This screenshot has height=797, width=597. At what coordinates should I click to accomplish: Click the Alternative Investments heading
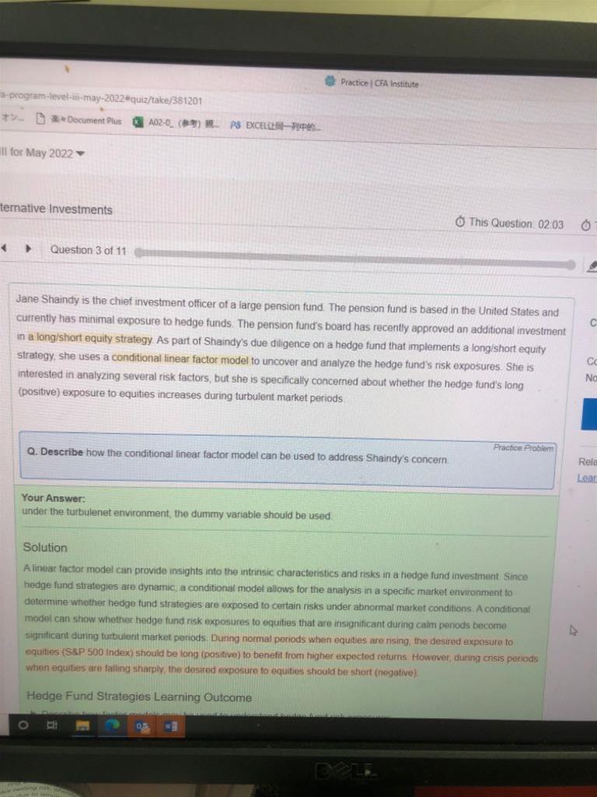point(56,209)
